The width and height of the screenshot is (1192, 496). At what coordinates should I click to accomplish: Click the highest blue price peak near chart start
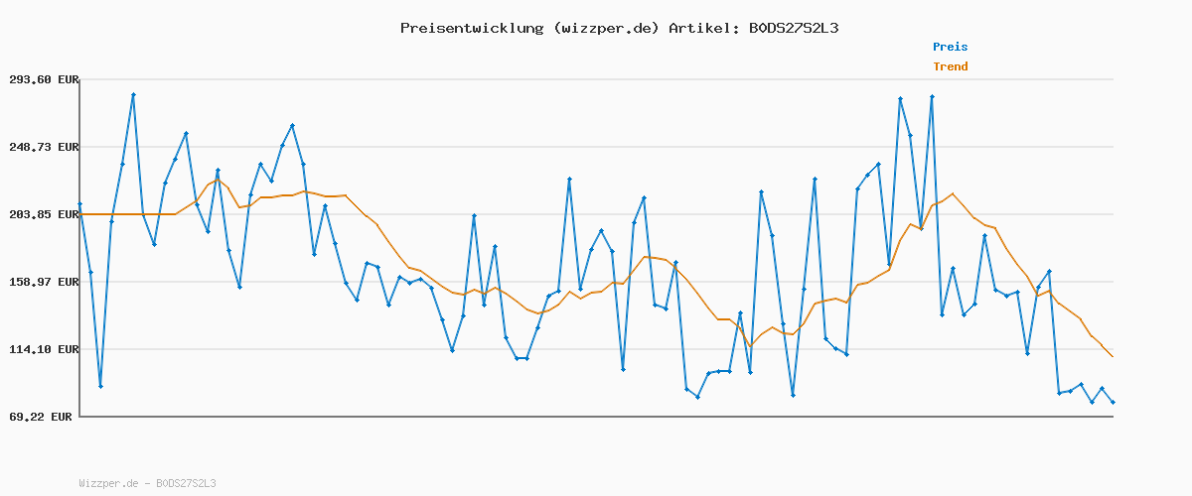[x=133, y=95]
